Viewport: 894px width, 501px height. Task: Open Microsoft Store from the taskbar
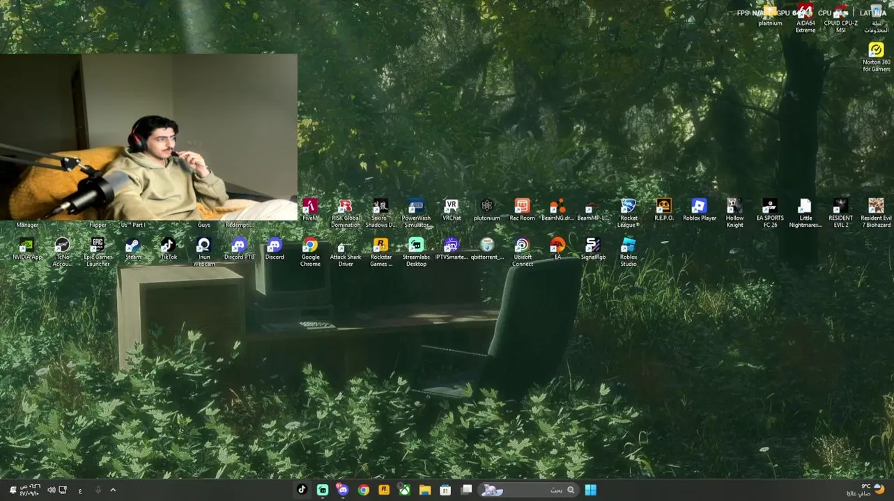pos(445,490)
